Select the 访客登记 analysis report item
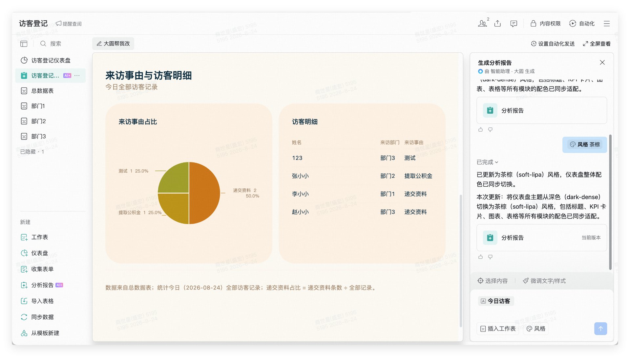 pyautogui.click(x=45, y=76)
